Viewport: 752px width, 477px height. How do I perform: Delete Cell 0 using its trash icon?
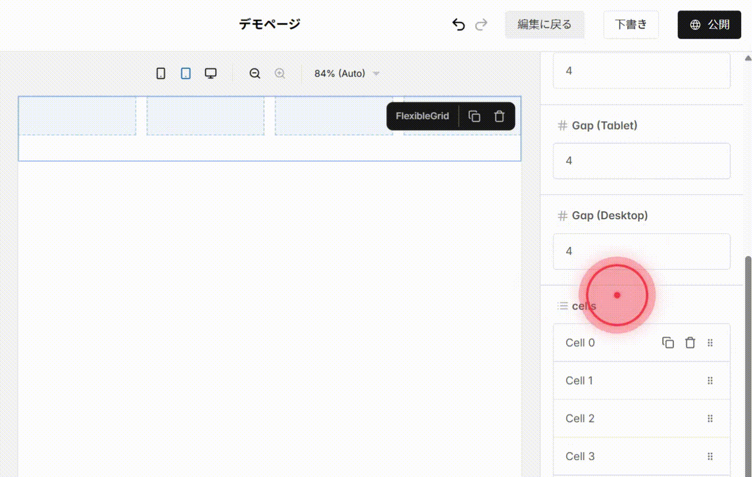690,342
